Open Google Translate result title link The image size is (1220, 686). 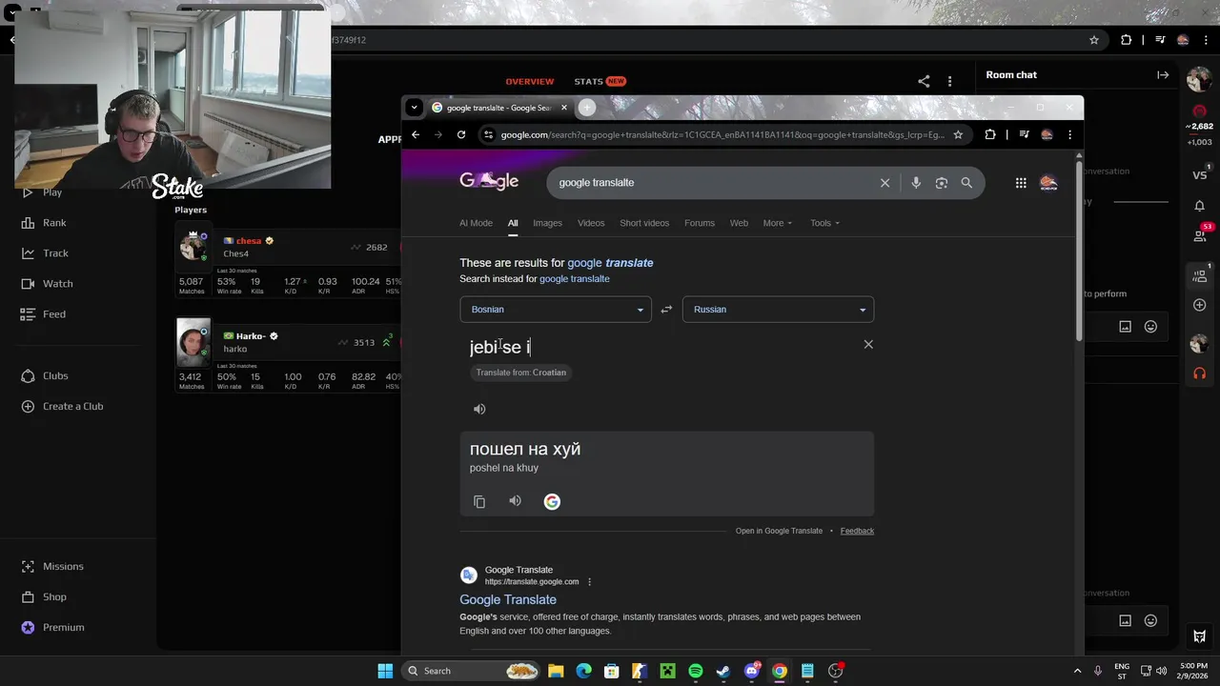tap(508, 599)
